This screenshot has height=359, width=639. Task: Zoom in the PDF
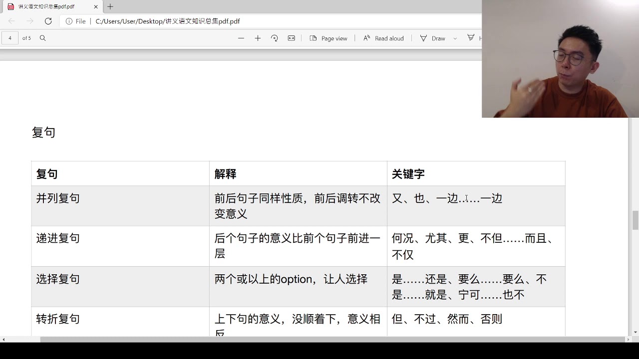[258, 38]
